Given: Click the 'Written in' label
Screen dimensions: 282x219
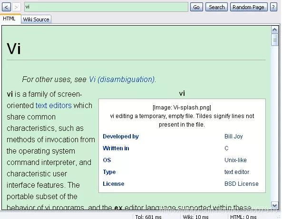Looking at the screenshot, I should pyautogui.click(x=116, y=148).
